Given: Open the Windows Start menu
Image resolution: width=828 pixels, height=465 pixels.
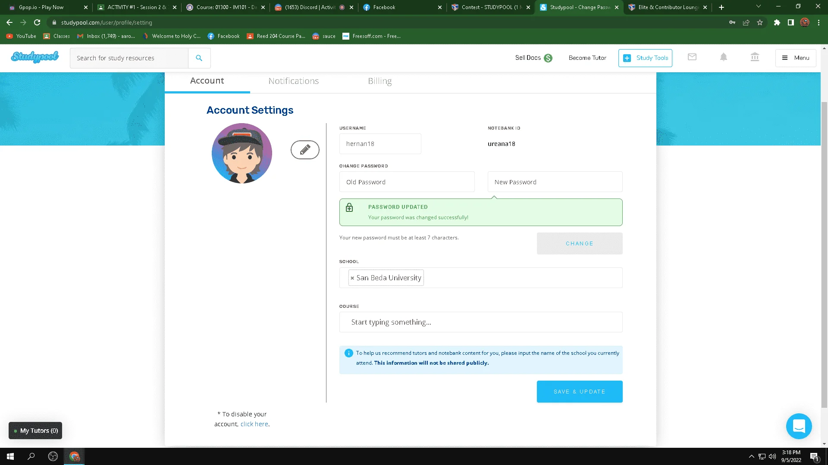Looking at the screenshot, I should 10,456.
